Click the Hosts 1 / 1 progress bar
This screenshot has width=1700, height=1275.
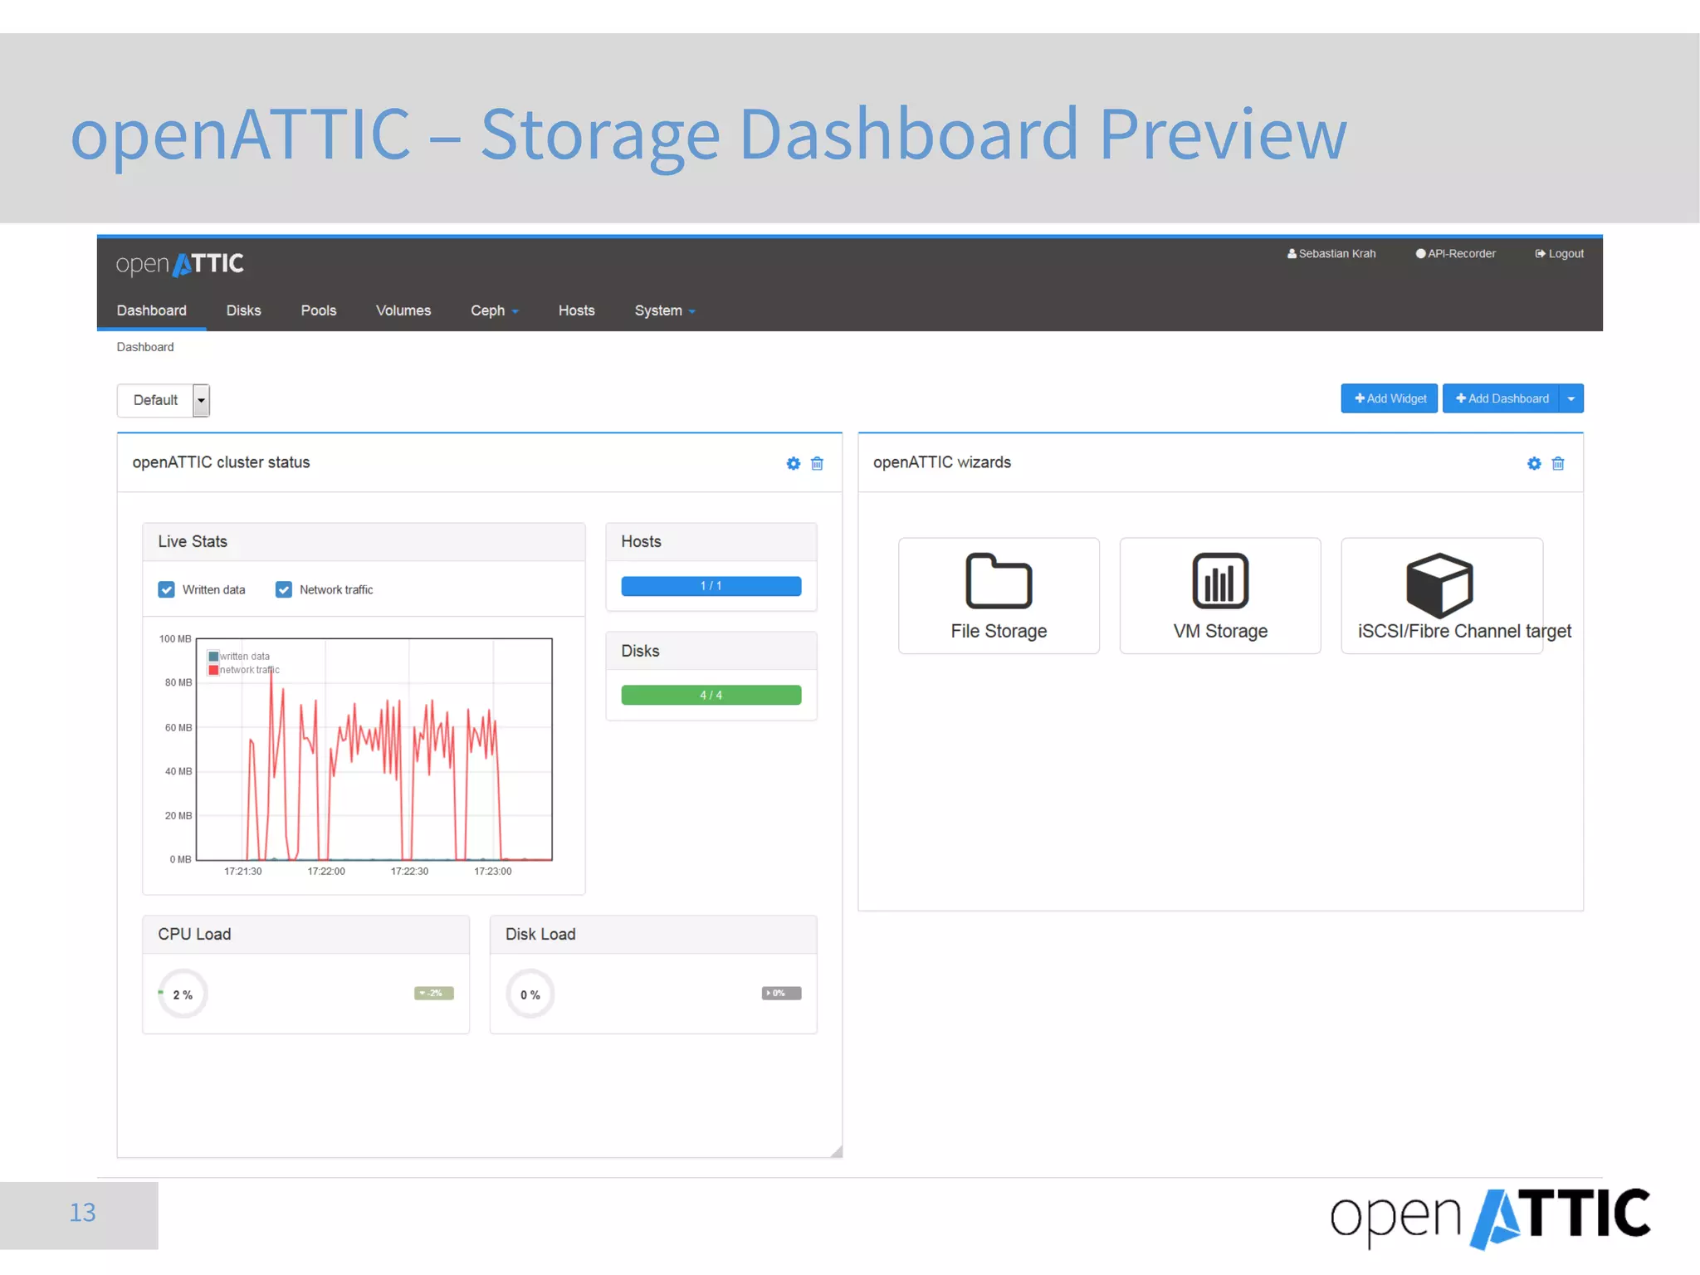711,586
